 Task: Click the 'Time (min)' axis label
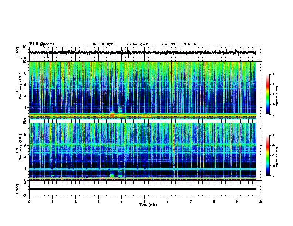(148, 205)
